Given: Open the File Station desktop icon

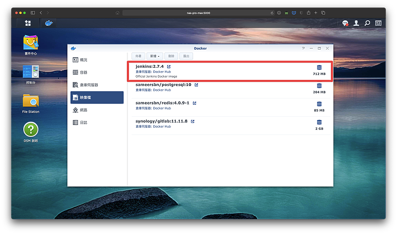Looking at the screenshot, I should pyautogui.click(x=31, y=104).
